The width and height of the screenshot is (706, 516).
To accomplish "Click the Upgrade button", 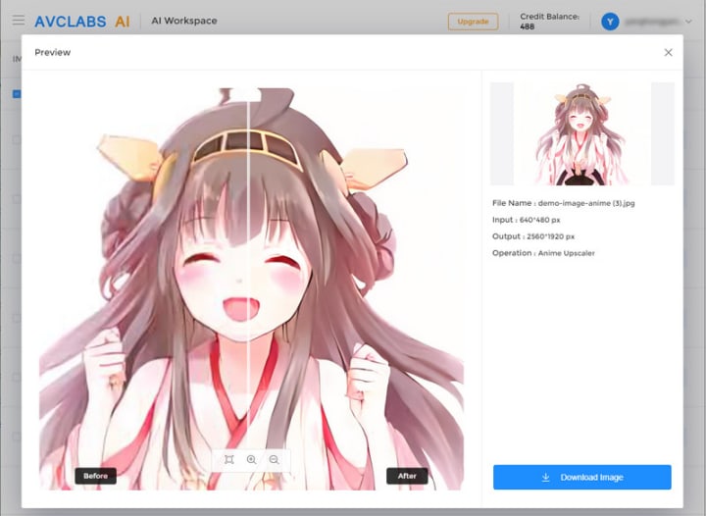I will 473,22.
